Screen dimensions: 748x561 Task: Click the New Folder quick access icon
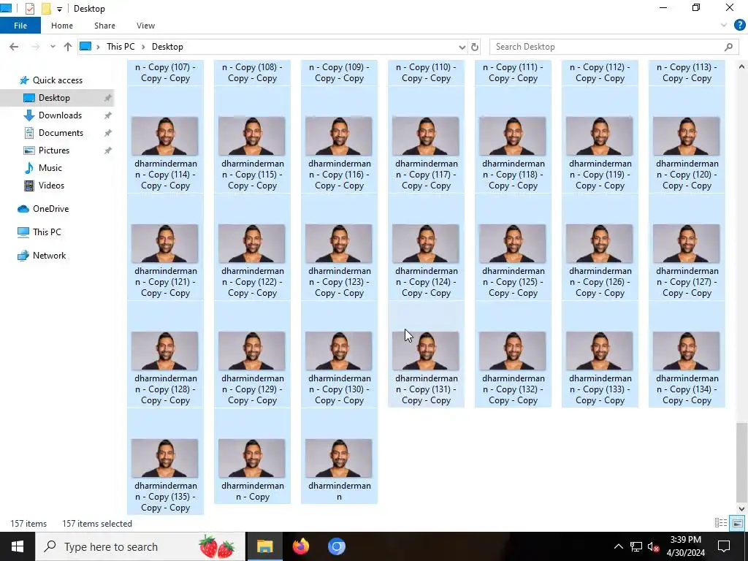(x=46, y=9)
